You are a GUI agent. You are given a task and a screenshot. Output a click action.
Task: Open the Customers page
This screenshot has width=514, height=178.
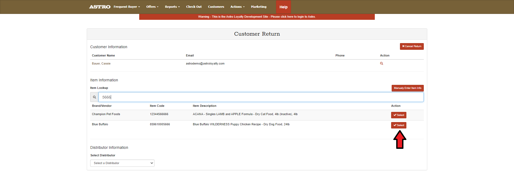216,7
